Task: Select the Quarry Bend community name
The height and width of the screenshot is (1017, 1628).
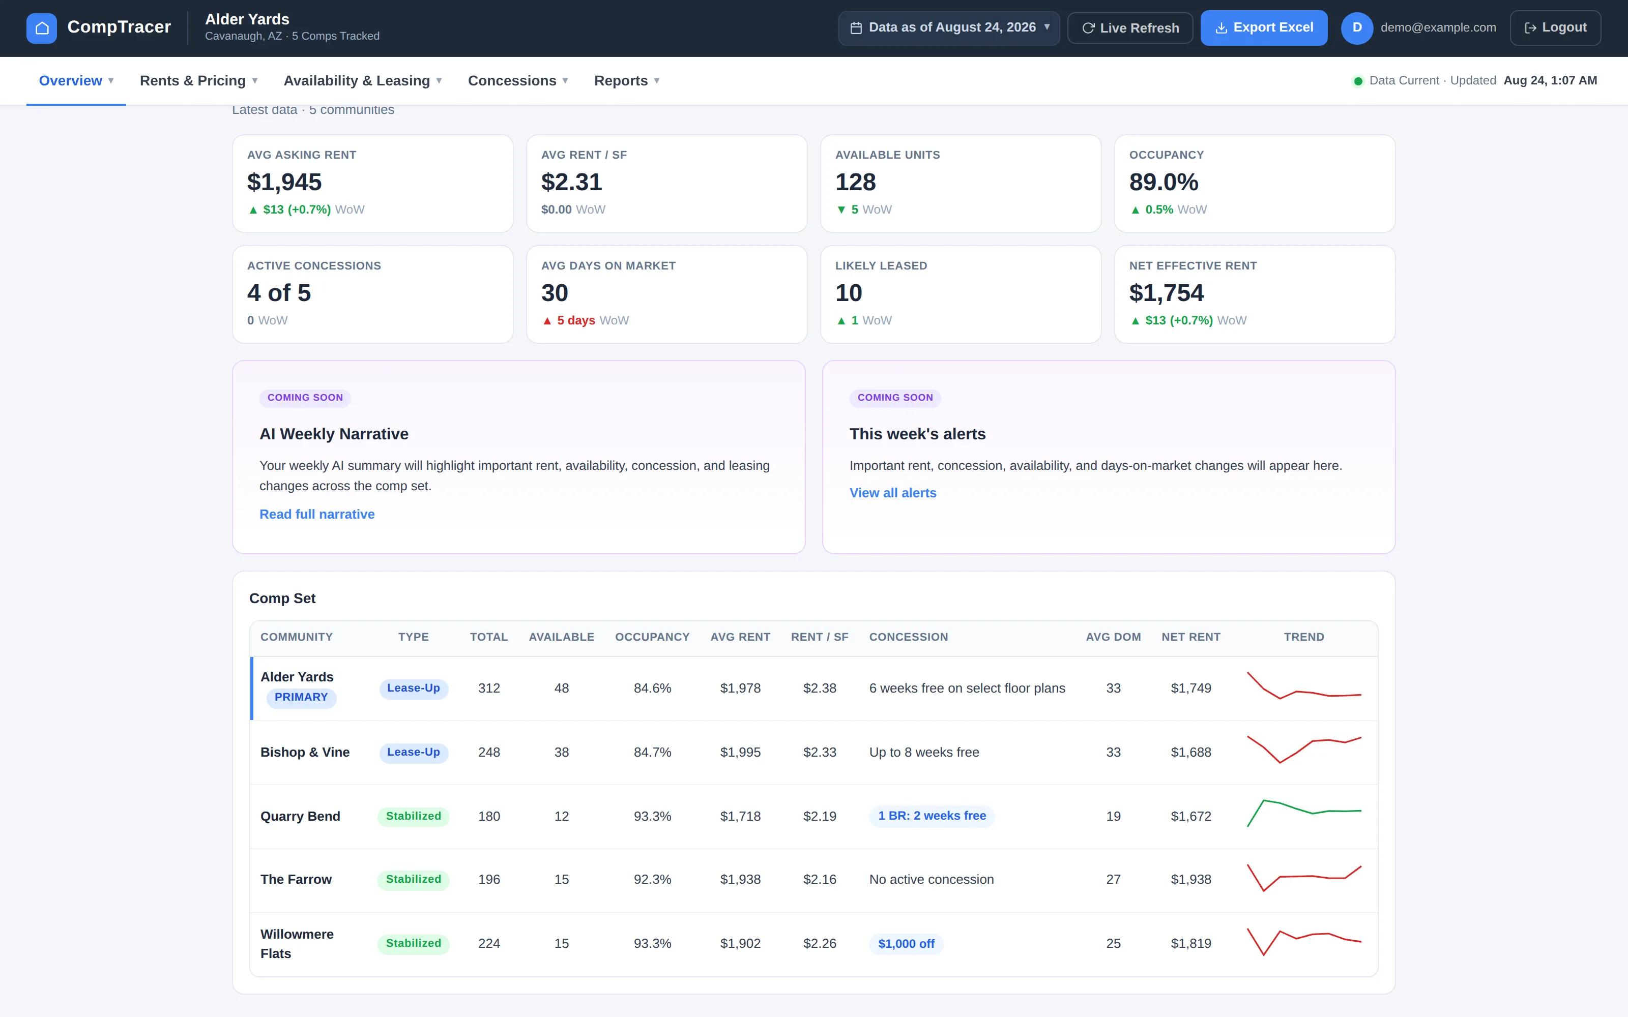Action: 300,817
